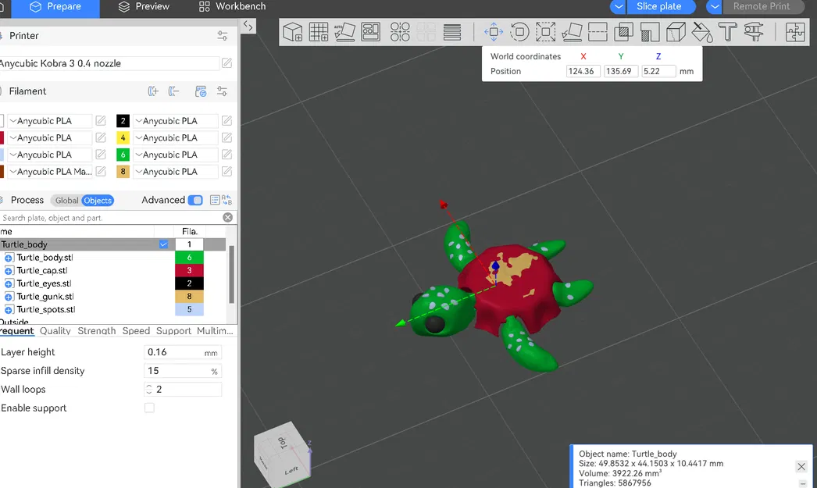Edit filament 2 preset

pyautogui.click(x=227, y=121)
